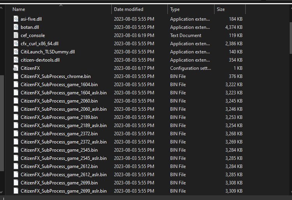This screenshot has height=200, width=292.
Task: Select the botan.dll file icon
Action: (x=16, y=27)
